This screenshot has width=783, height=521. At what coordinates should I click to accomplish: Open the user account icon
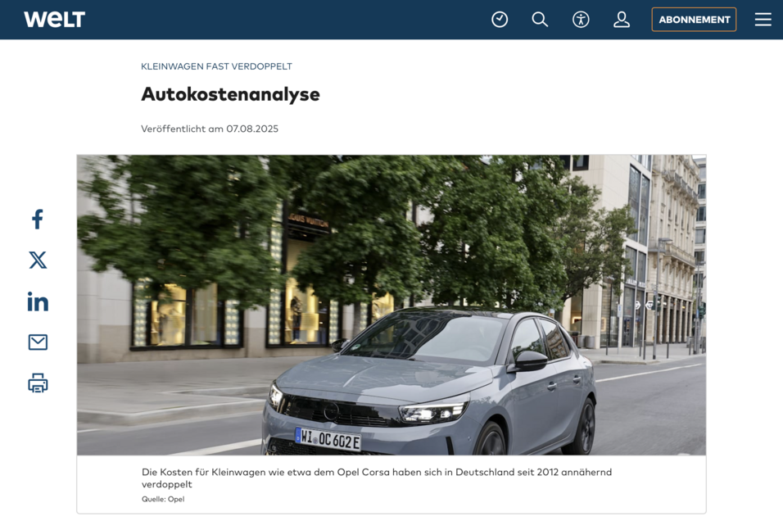pyautogui.click(x=622, y=20)
